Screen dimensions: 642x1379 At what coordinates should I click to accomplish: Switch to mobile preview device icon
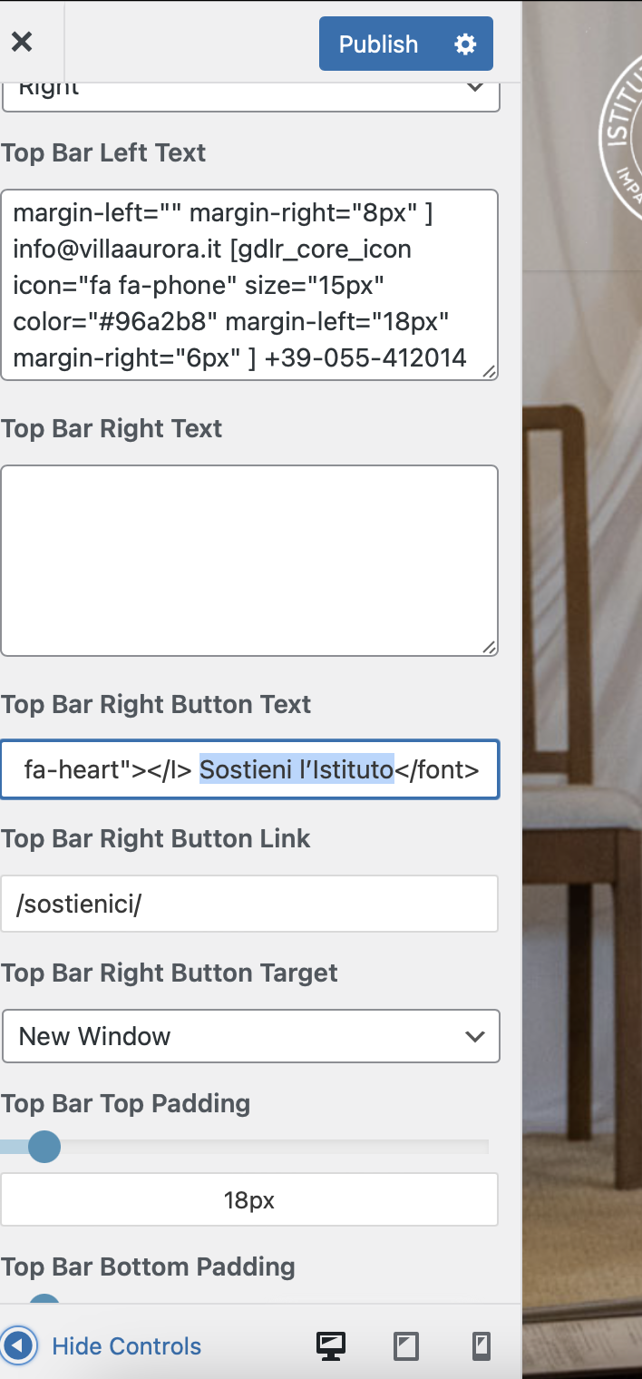[481, 1346]
